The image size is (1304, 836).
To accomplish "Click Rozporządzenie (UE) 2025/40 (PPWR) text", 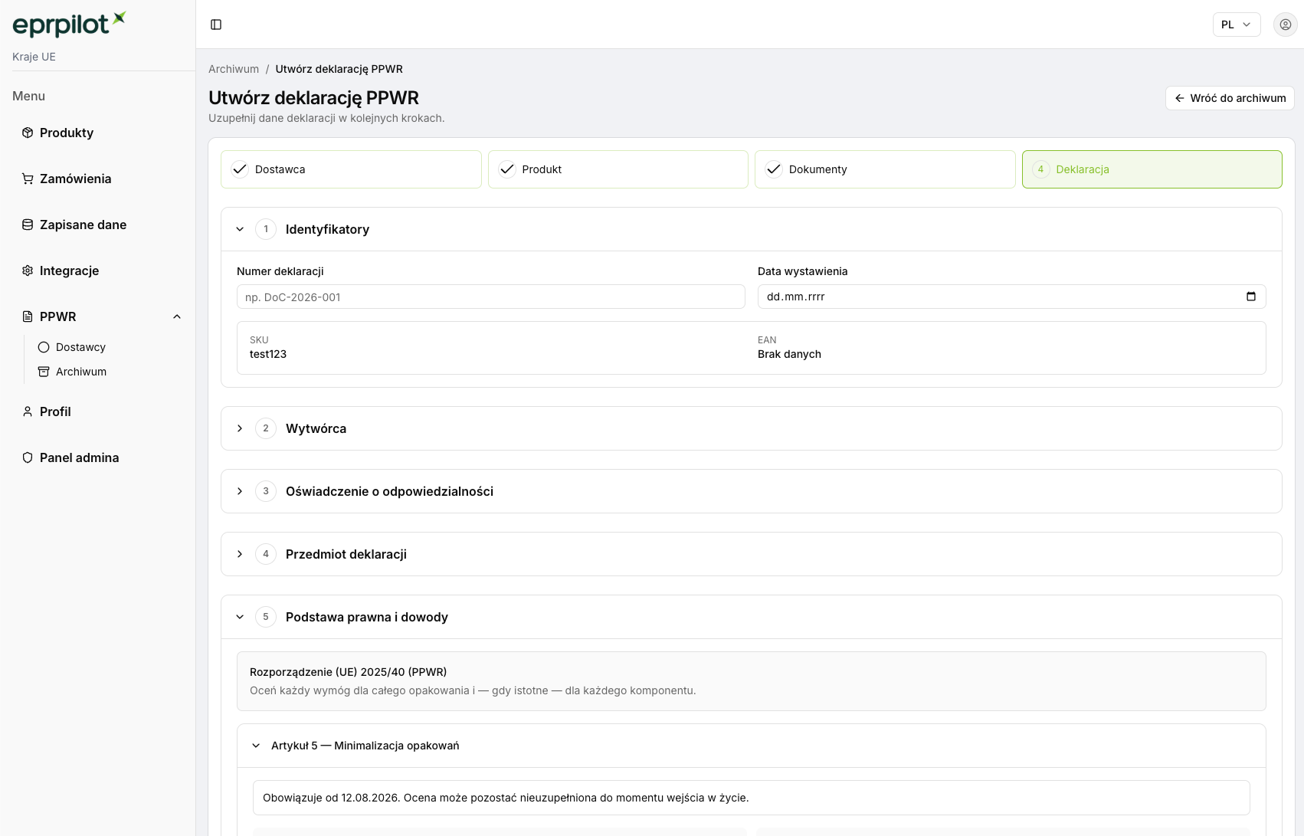I will (348, 672).
